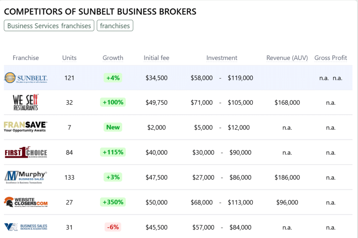Select the 32 units cell
Screen dimensions: 358x238
click(70, 103)
